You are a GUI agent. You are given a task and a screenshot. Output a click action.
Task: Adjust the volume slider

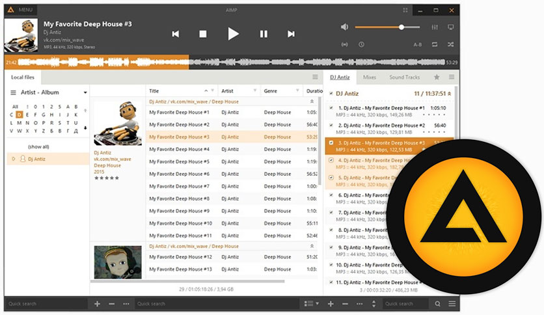click(387, 27)
